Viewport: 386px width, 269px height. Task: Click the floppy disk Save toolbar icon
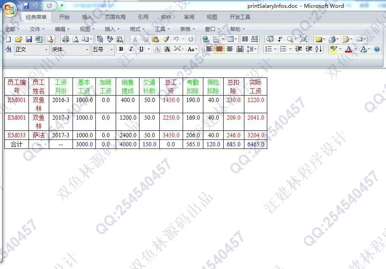pyautogui.click(x=29, y=39)
